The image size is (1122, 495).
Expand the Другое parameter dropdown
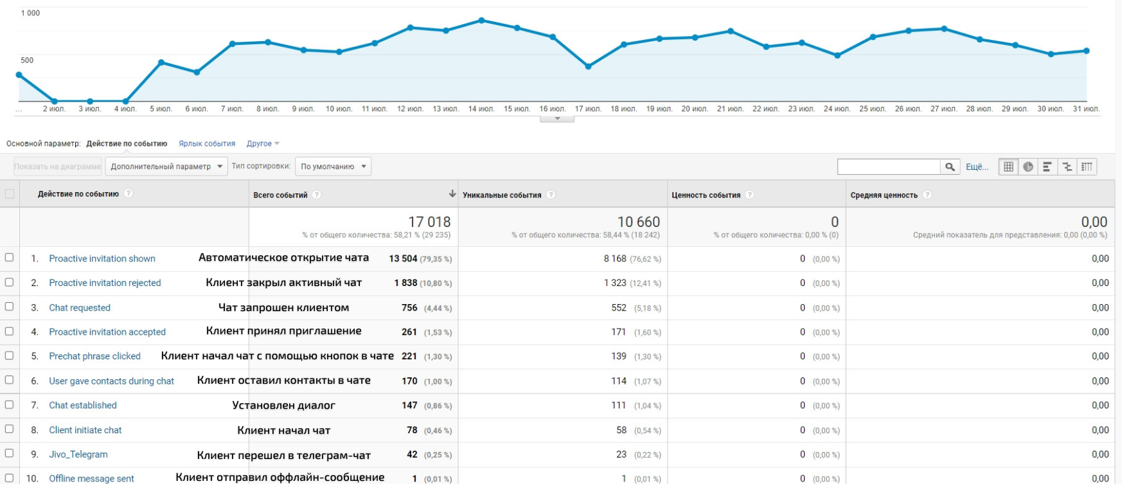(x=263, y=144)
